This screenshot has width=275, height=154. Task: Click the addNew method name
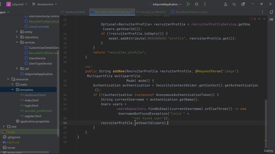(x=119, y=71)
